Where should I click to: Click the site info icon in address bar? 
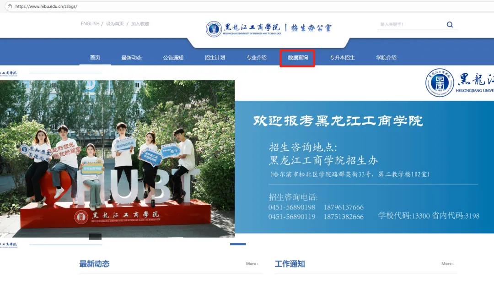click(x=9, y=6)
